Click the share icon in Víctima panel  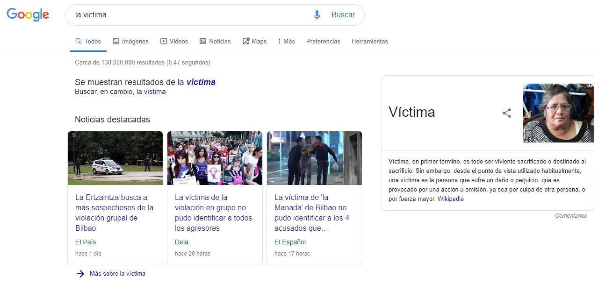click(507, 113)
